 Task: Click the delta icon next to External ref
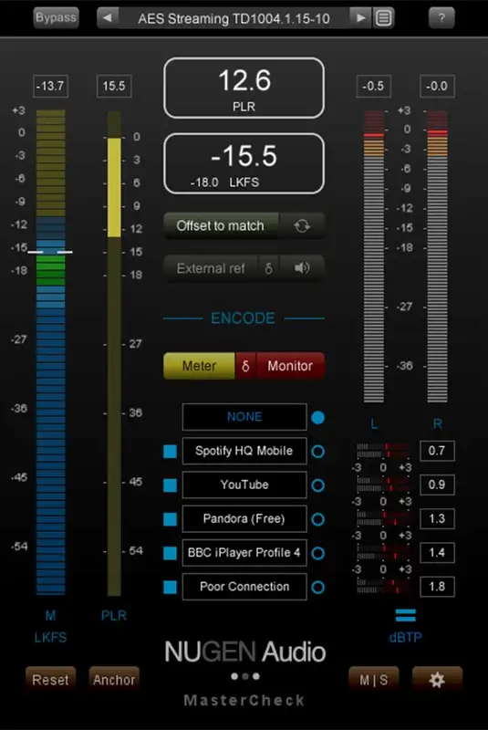tap(268, 267)
